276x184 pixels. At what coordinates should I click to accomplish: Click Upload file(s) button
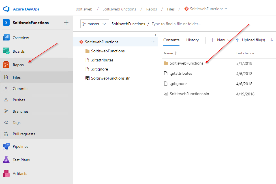(250, 40)
